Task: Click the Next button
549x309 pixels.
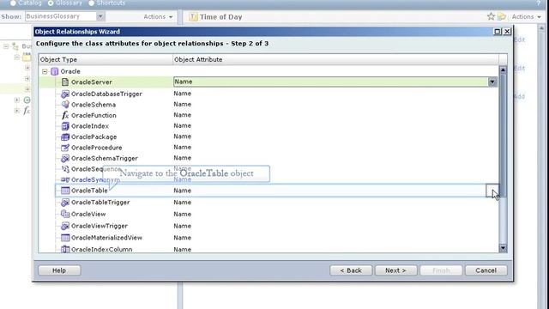Action: [395, 270]
